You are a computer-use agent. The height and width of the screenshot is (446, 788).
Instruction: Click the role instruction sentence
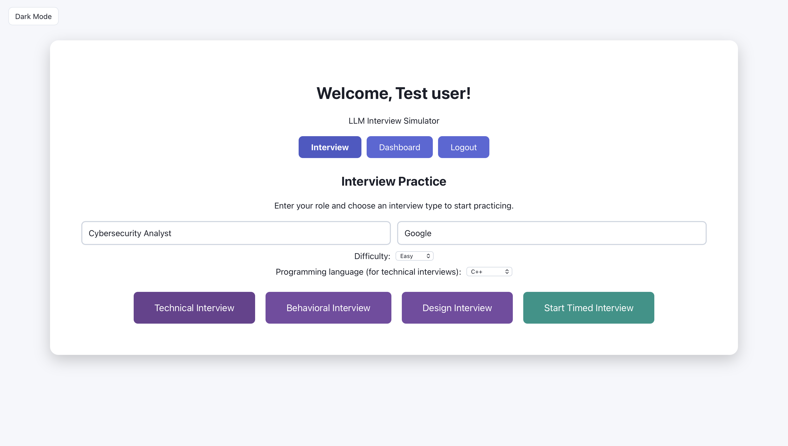[x=393, y=205]
